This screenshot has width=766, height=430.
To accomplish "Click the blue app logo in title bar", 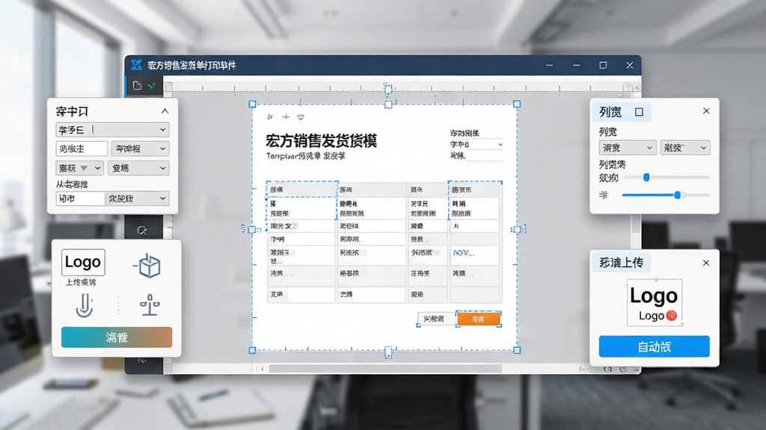I will click(x=136, y=65).
